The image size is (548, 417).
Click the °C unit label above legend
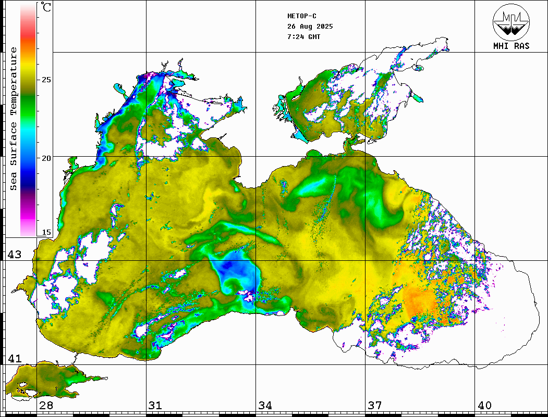(46, 7)
